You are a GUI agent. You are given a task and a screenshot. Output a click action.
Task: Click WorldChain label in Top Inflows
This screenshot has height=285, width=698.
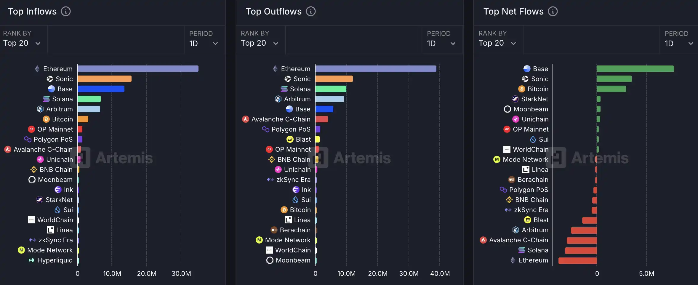point(55,220)
